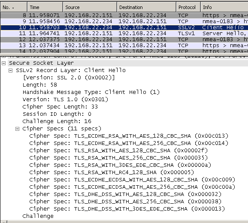Select packet 12 TCP row

click(x=124, y=39)
